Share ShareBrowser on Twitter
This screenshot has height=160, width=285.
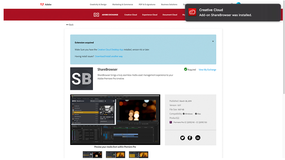(183, 138)
